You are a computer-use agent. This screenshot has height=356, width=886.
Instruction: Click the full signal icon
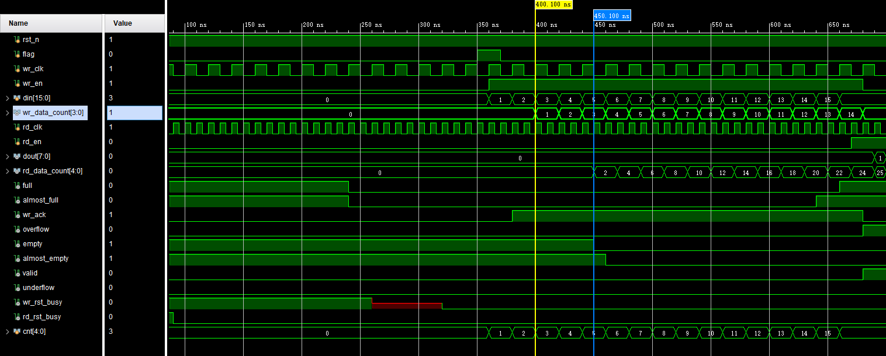tap(17, 186)
